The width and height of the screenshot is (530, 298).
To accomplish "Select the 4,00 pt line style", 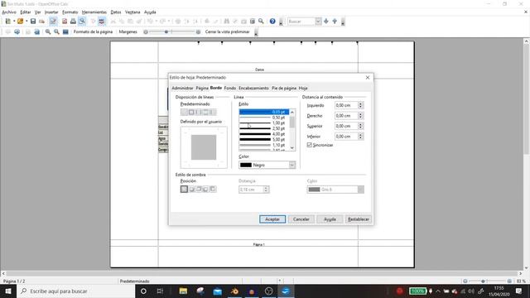I will tap(263, 134).
